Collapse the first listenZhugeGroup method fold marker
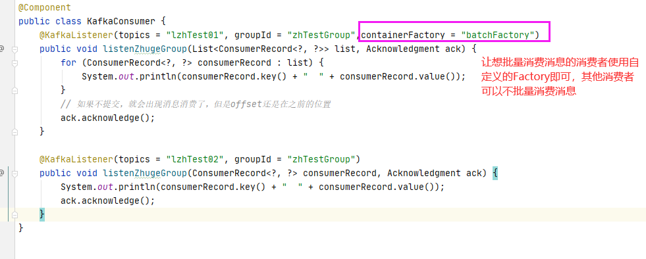646x259 pixels. pos(15,49)
